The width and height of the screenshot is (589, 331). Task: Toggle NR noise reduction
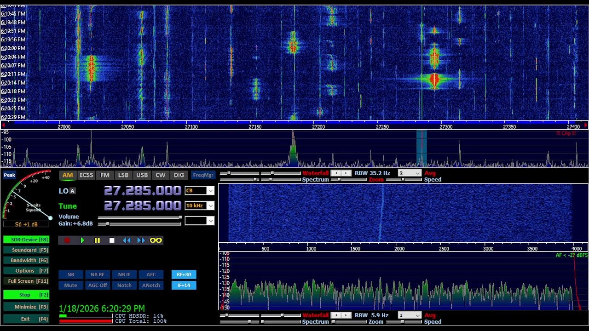(71, 274)
